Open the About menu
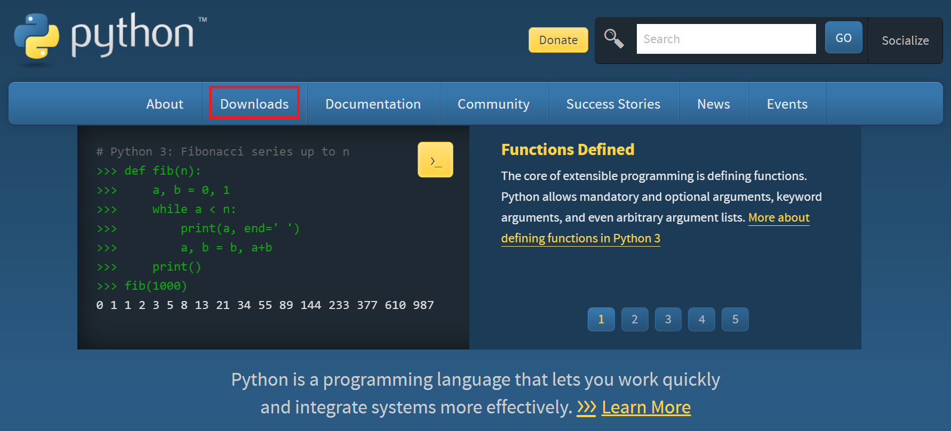 tap(165, 103)
